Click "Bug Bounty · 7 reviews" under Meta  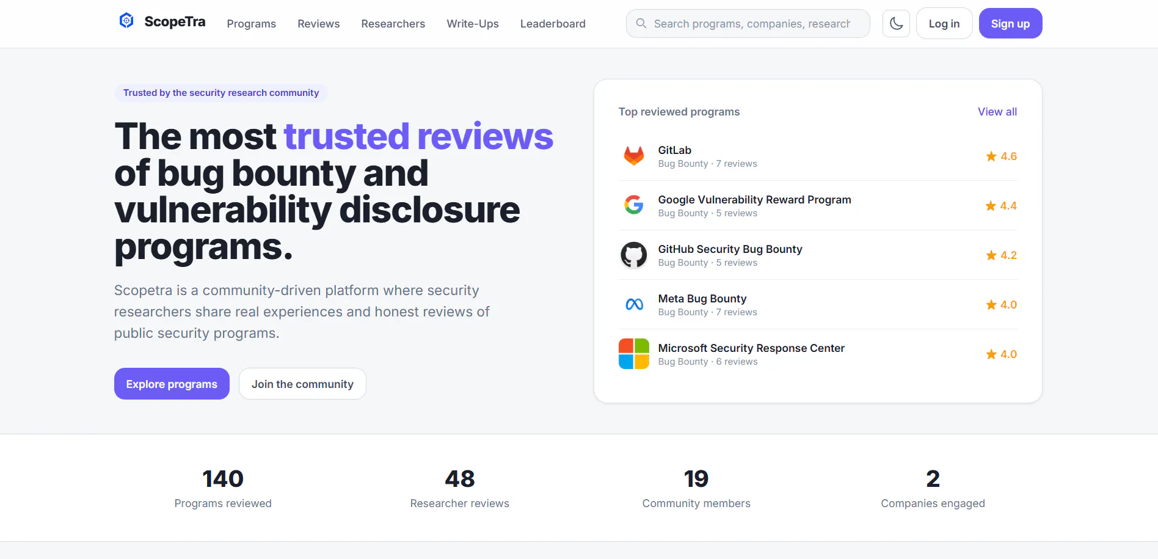click(707, 312)
